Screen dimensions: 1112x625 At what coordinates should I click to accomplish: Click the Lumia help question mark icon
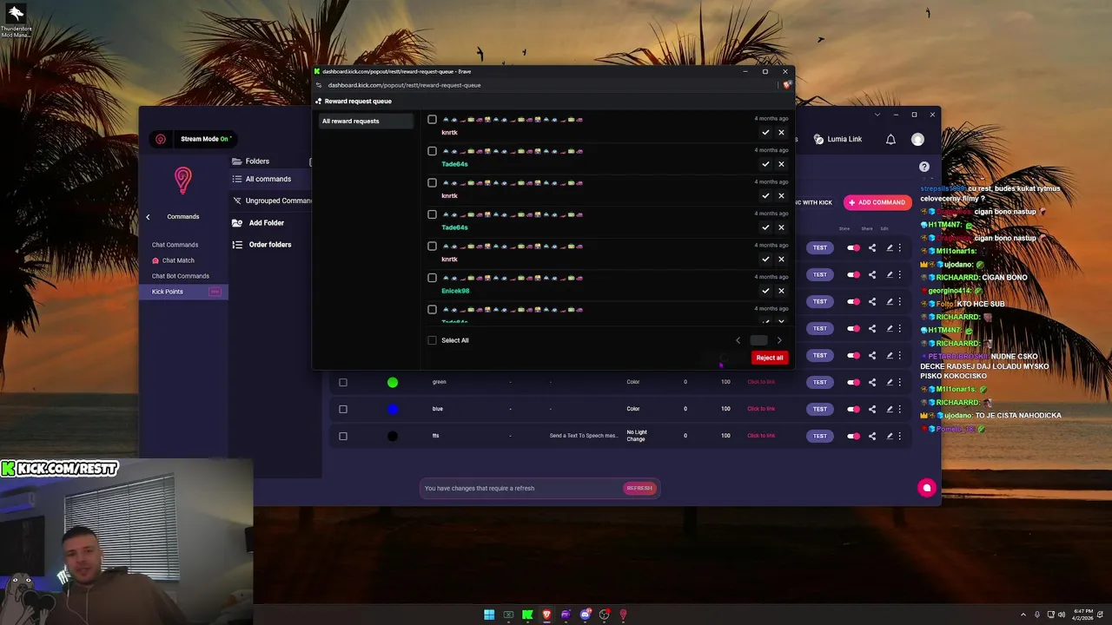pyautogui.click(x=924, y=167)
